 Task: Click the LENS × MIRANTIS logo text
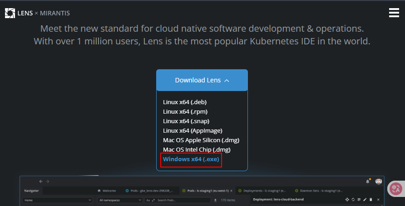click(x=44, y=13)
